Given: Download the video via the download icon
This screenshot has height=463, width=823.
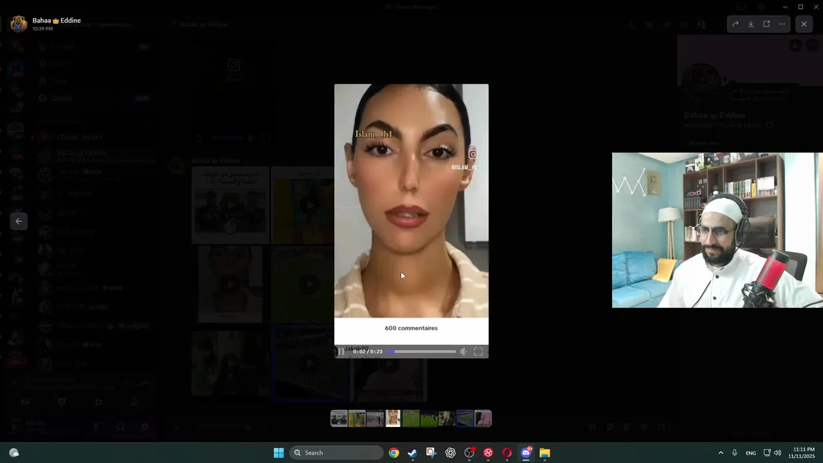Looking at the screenshot, I should 751,24.
